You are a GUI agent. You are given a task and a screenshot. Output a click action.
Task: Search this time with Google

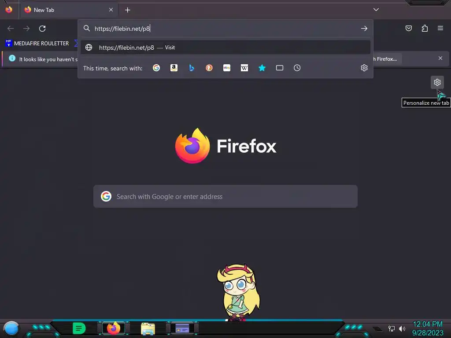pyautogui.click(x=156, y=68)
